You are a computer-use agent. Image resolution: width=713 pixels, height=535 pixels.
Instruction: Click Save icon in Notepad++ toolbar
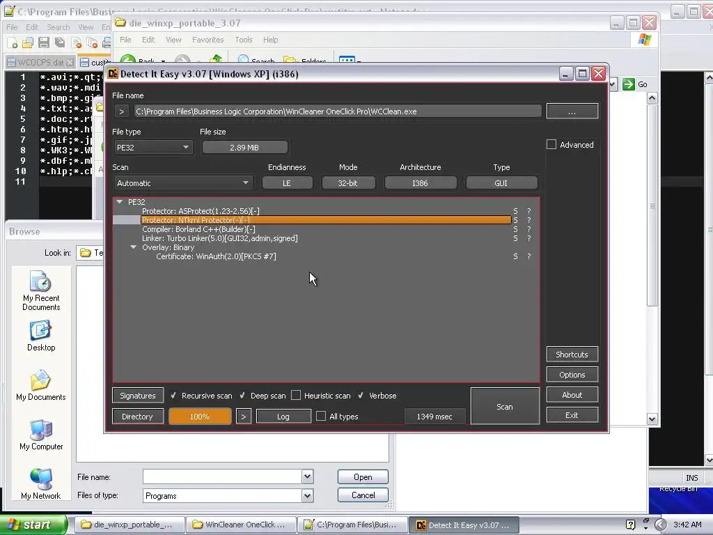[44, 42]
